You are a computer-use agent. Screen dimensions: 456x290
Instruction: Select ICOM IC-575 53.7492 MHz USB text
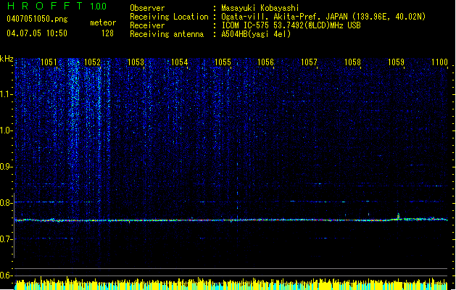coord(291,25)
